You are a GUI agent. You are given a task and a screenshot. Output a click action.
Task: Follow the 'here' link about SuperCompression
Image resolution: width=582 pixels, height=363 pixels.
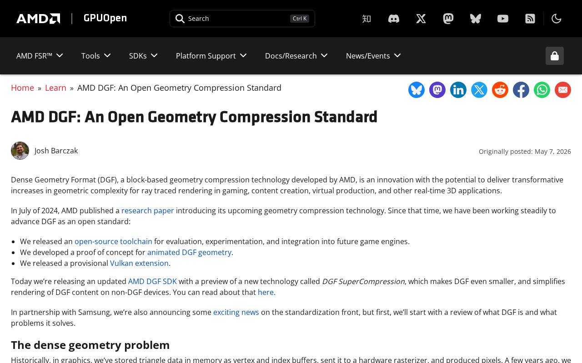click(266, 292)
